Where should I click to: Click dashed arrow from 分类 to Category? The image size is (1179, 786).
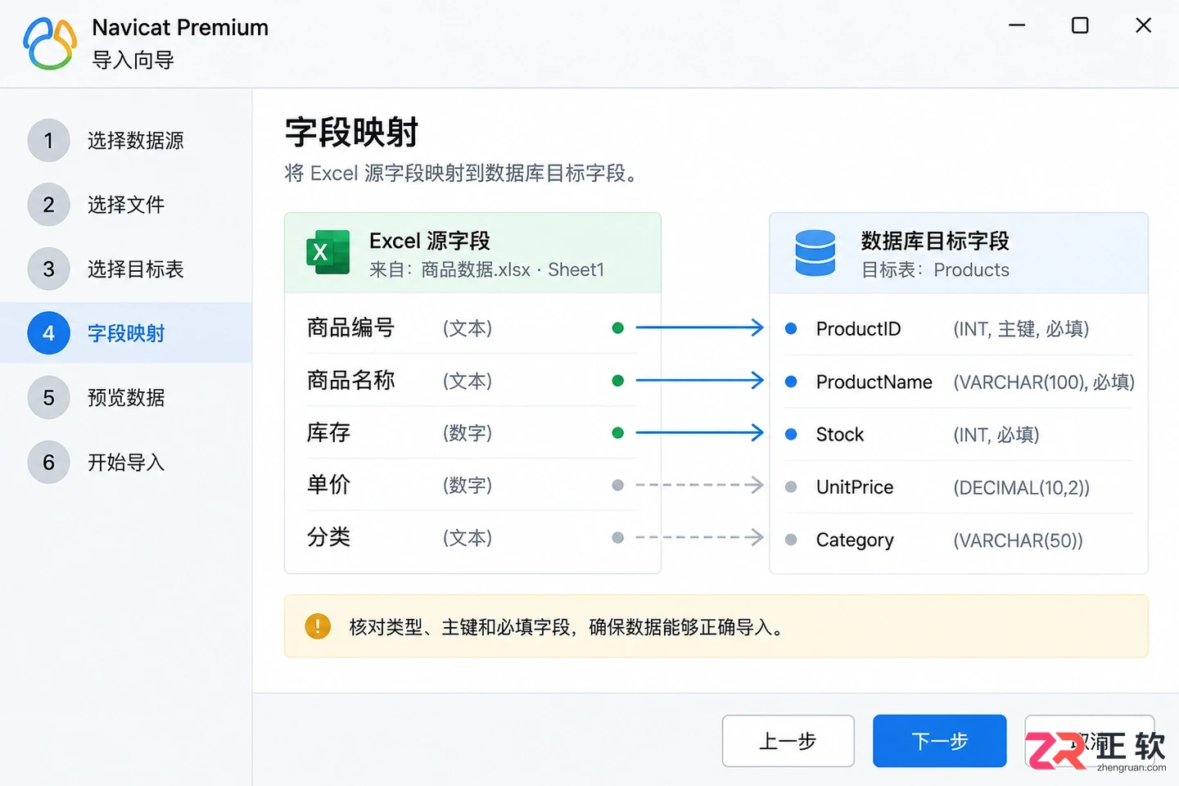pos(699,538)
